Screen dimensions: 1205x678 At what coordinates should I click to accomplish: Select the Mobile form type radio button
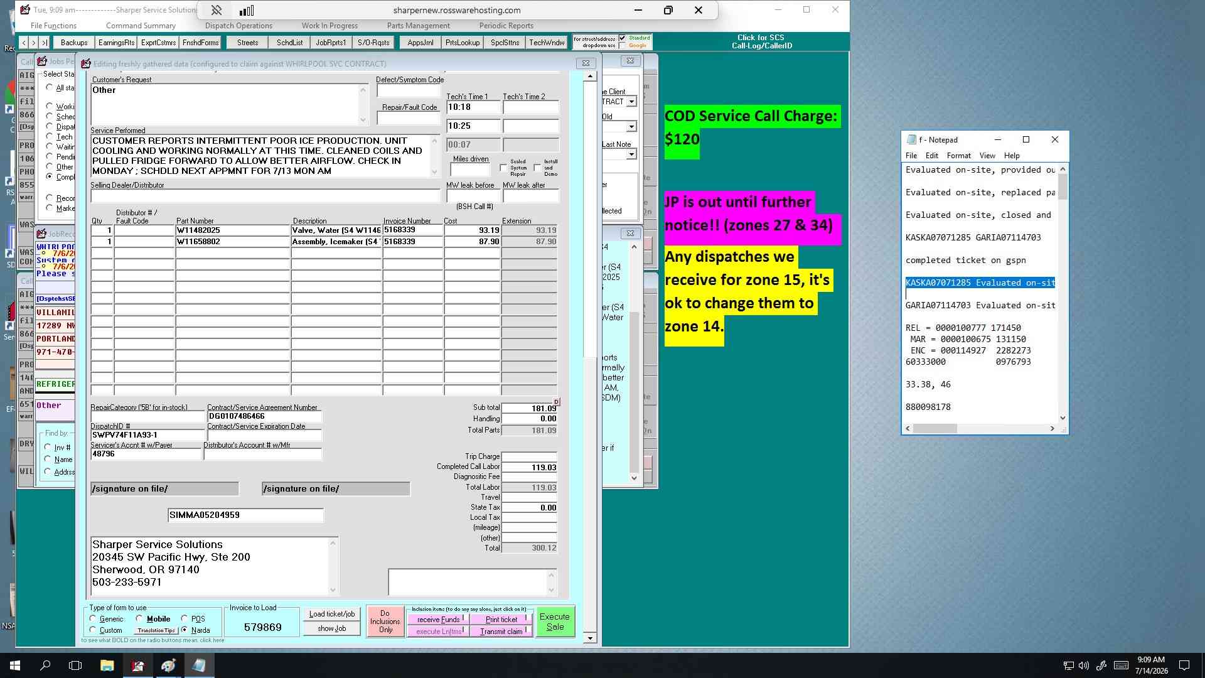139,619
